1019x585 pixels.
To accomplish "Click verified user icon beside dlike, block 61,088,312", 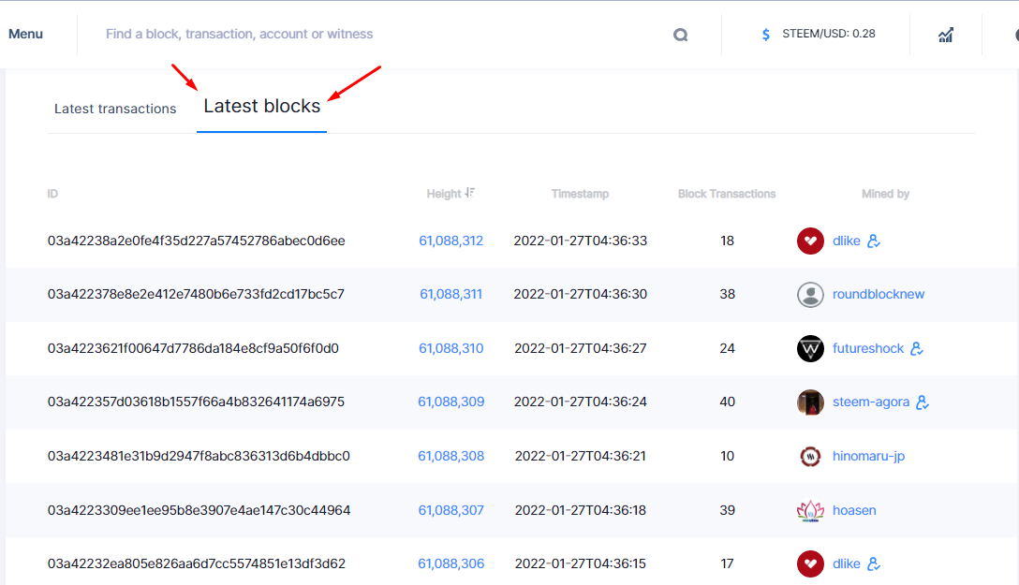I will [x=874, y=241].
